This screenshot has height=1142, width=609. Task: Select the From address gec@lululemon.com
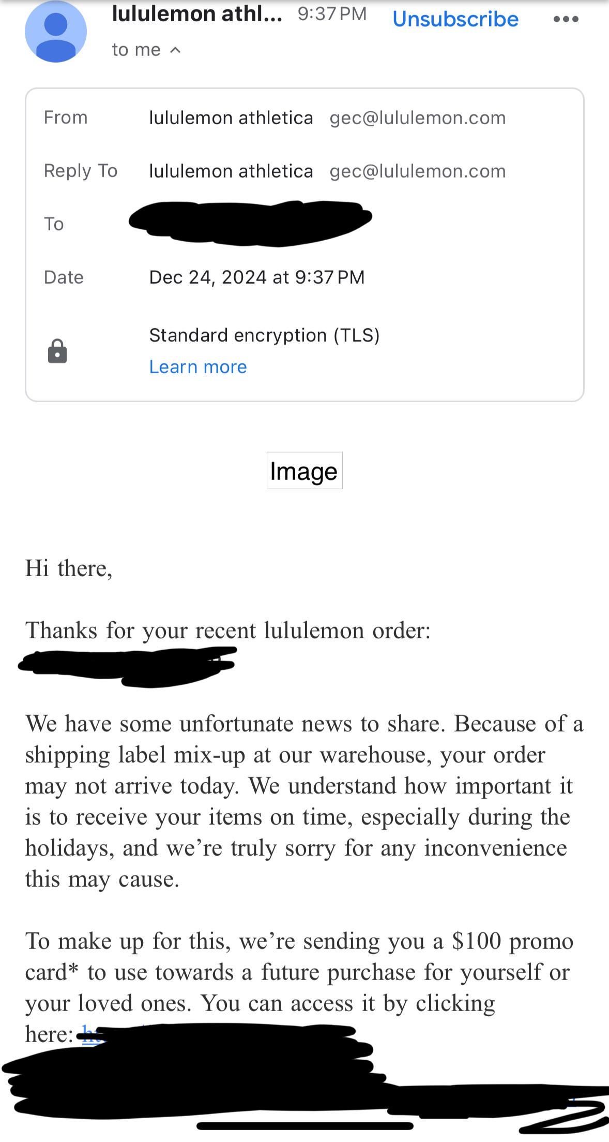[x=418, y=118]
